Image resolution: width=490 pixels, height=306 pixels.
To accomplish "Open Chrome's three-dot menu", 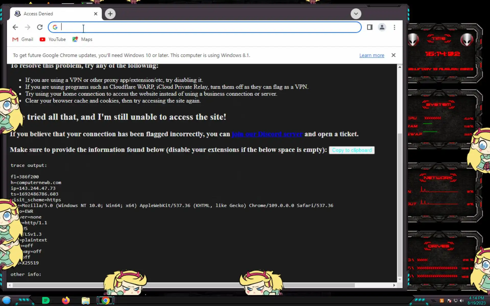I will pyautogui.click(x=394, y=27).
